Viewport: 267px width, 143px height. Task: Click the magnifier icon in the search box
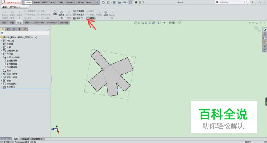click(246, 2)
